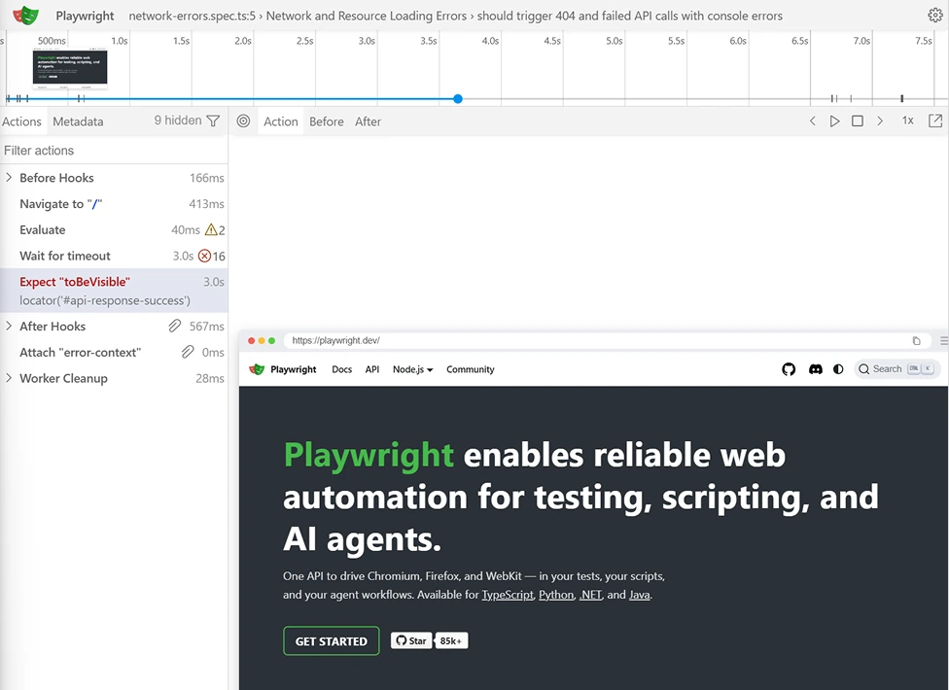Select the Evaluate action row
949x690 pixels.
[x=114, y=229]
